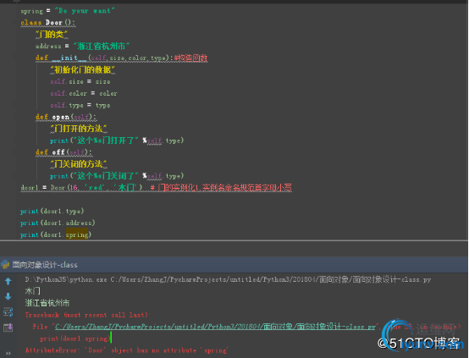Open the traceback file path link

[x=215, y=327]
